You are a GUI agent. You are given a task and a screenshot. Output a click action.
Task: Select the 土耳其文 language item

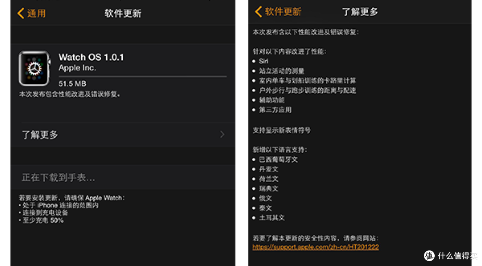point(272,218)
